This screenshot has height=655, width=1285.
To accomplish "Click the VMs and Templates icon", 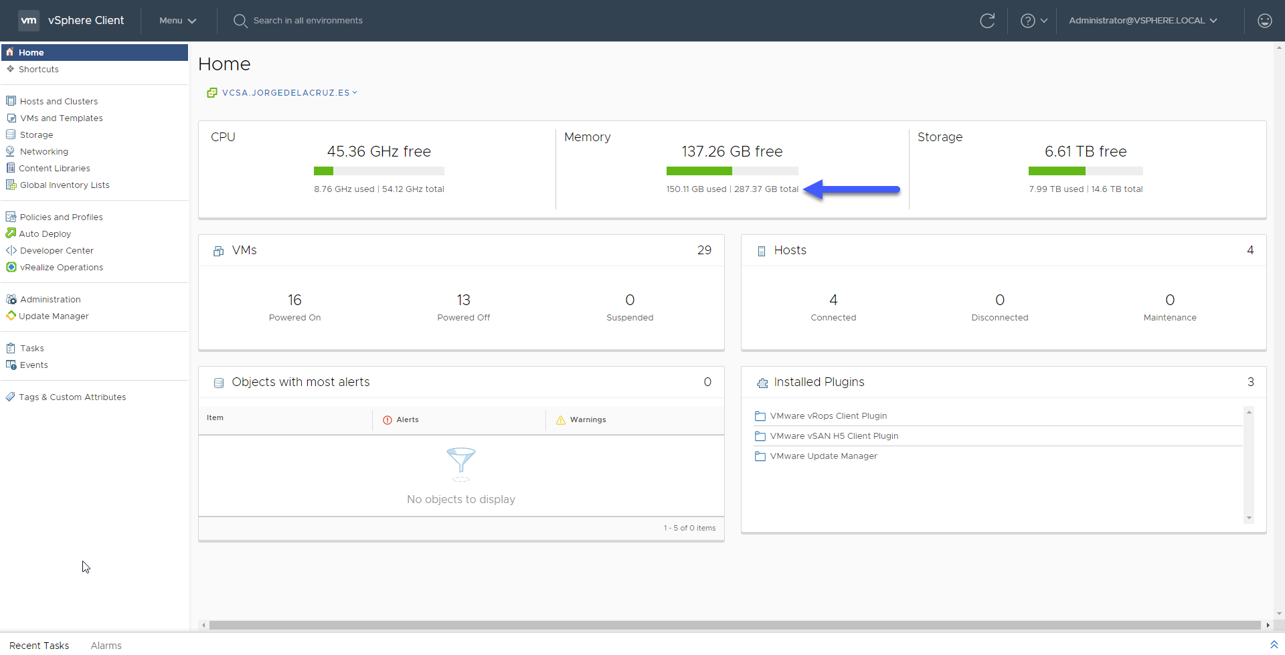I will point(11,118).
